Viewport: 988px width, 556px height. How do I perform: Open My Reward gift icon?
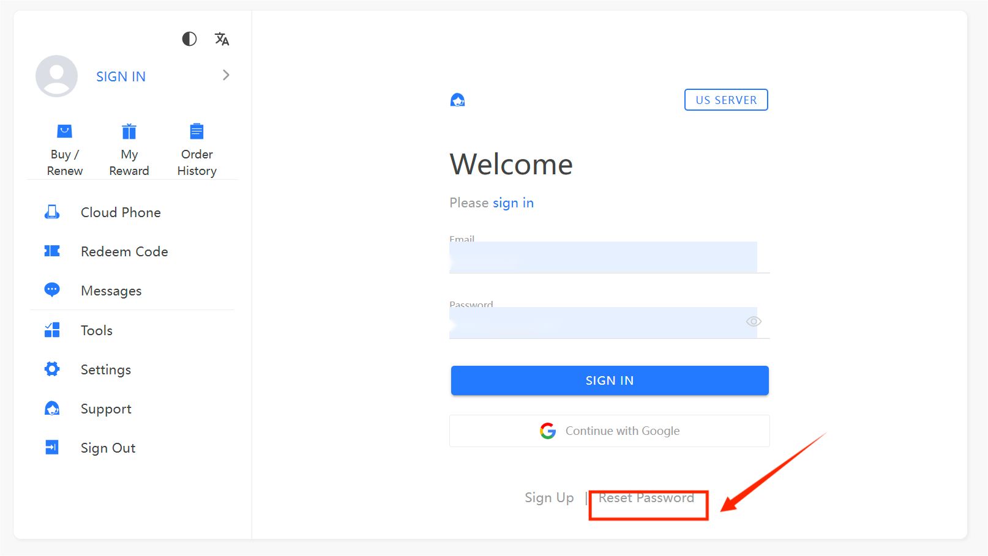click(129, 132)
